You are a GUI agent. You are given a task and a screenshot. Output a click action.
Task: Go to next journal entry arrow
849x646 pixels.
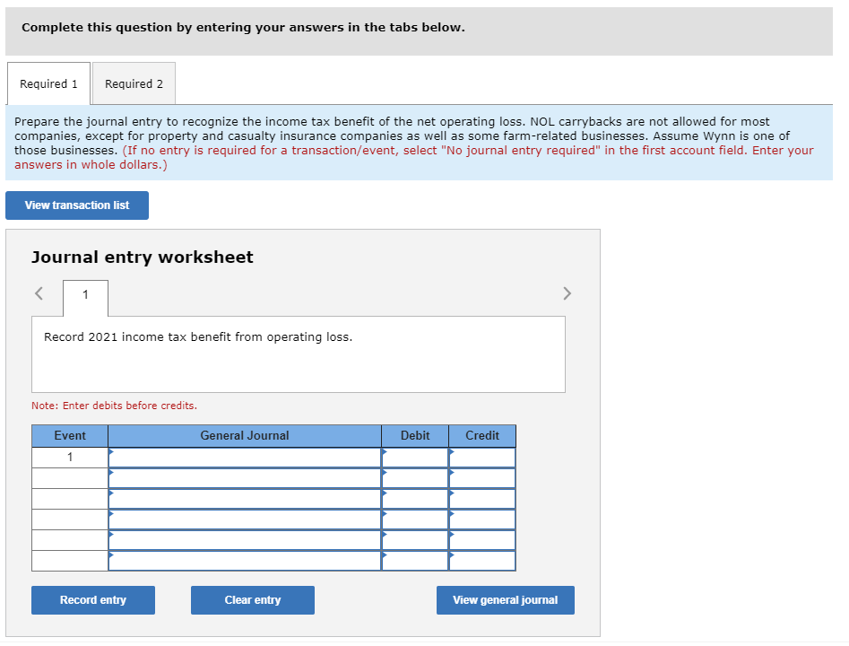click(x=567, y=293)
